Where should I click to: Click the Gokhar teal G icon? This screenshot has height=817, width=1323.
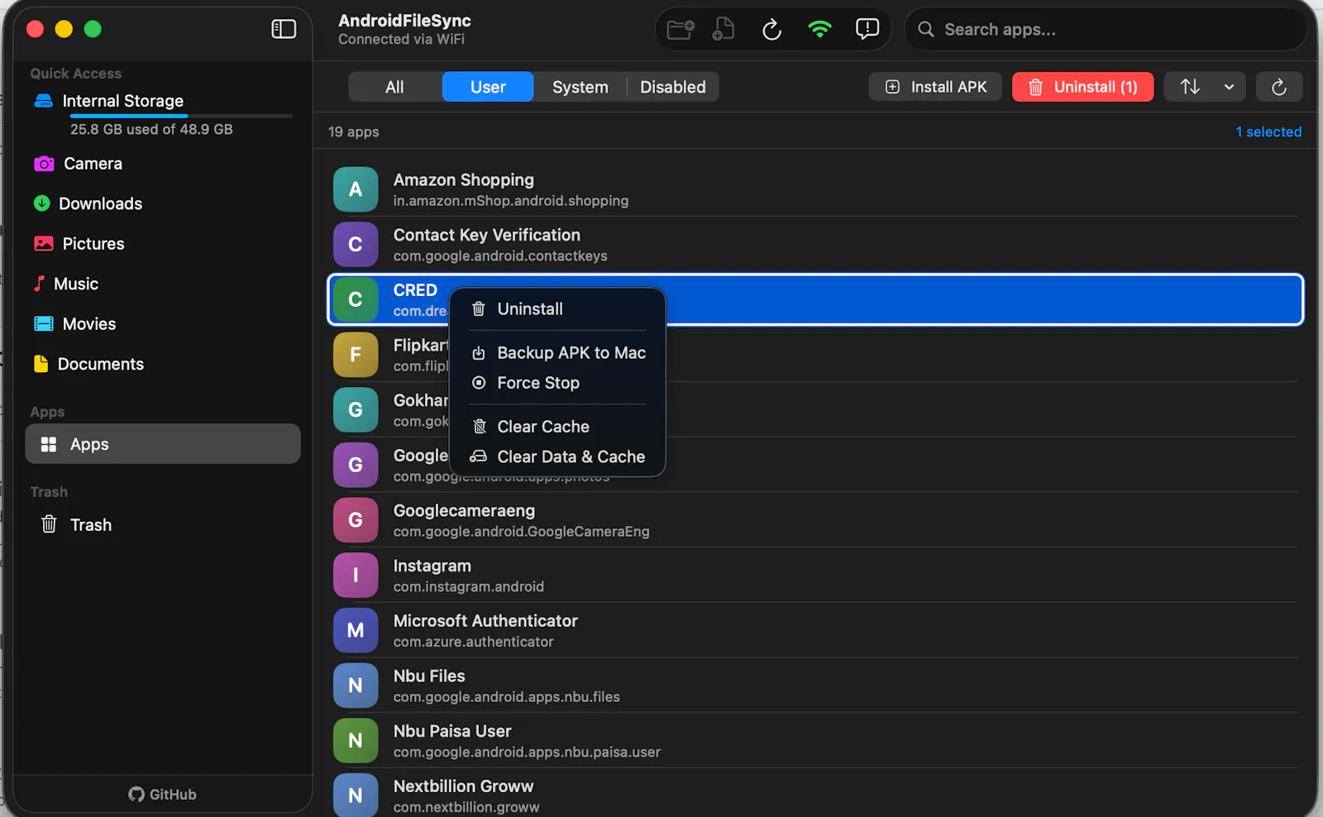click(x=356, y=410)
